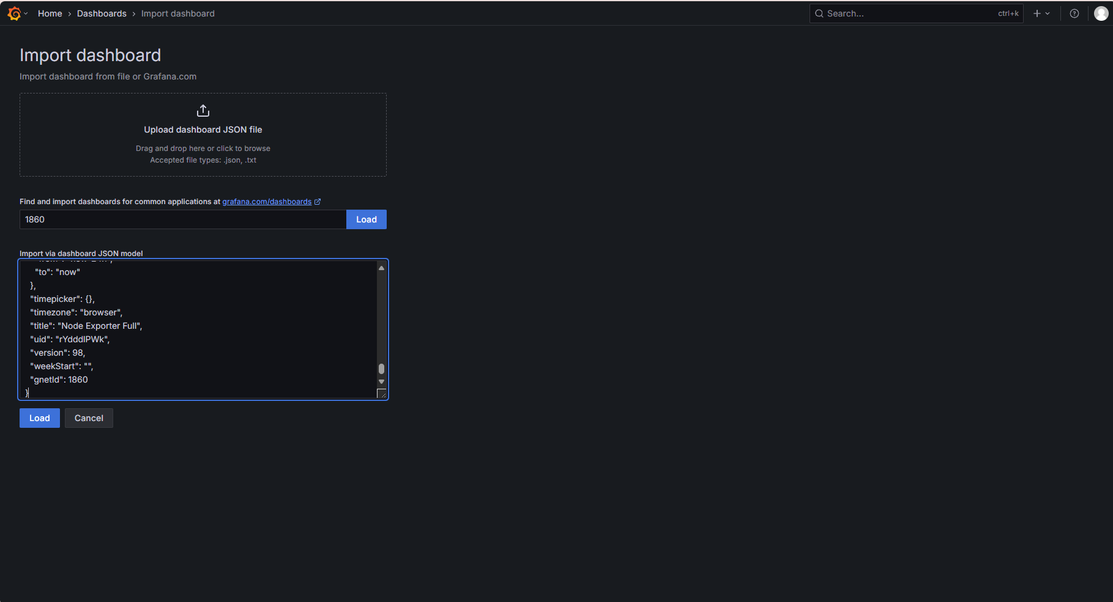Click Drag and drop here or browse text

coord(203,149)
